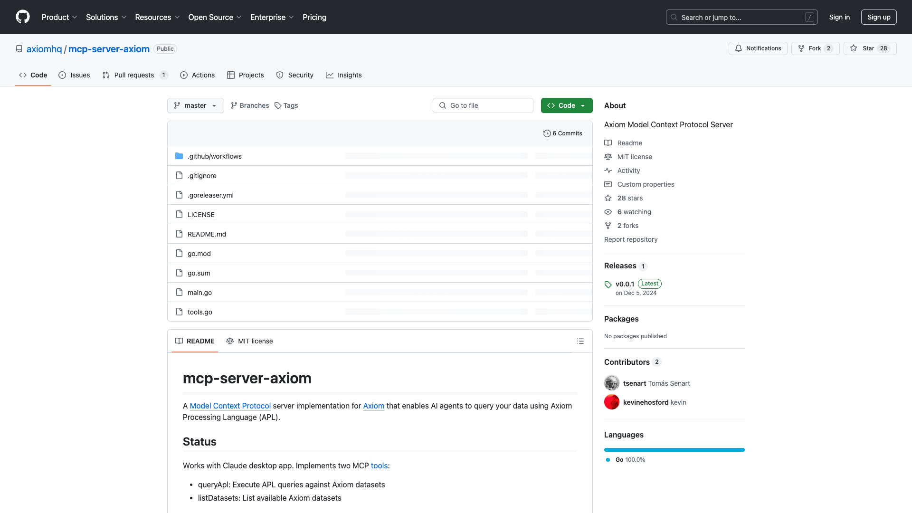The height and width of the screenshot is (513, 912).
Task: Open the Insights tab
Action: [x=344, y=75]
